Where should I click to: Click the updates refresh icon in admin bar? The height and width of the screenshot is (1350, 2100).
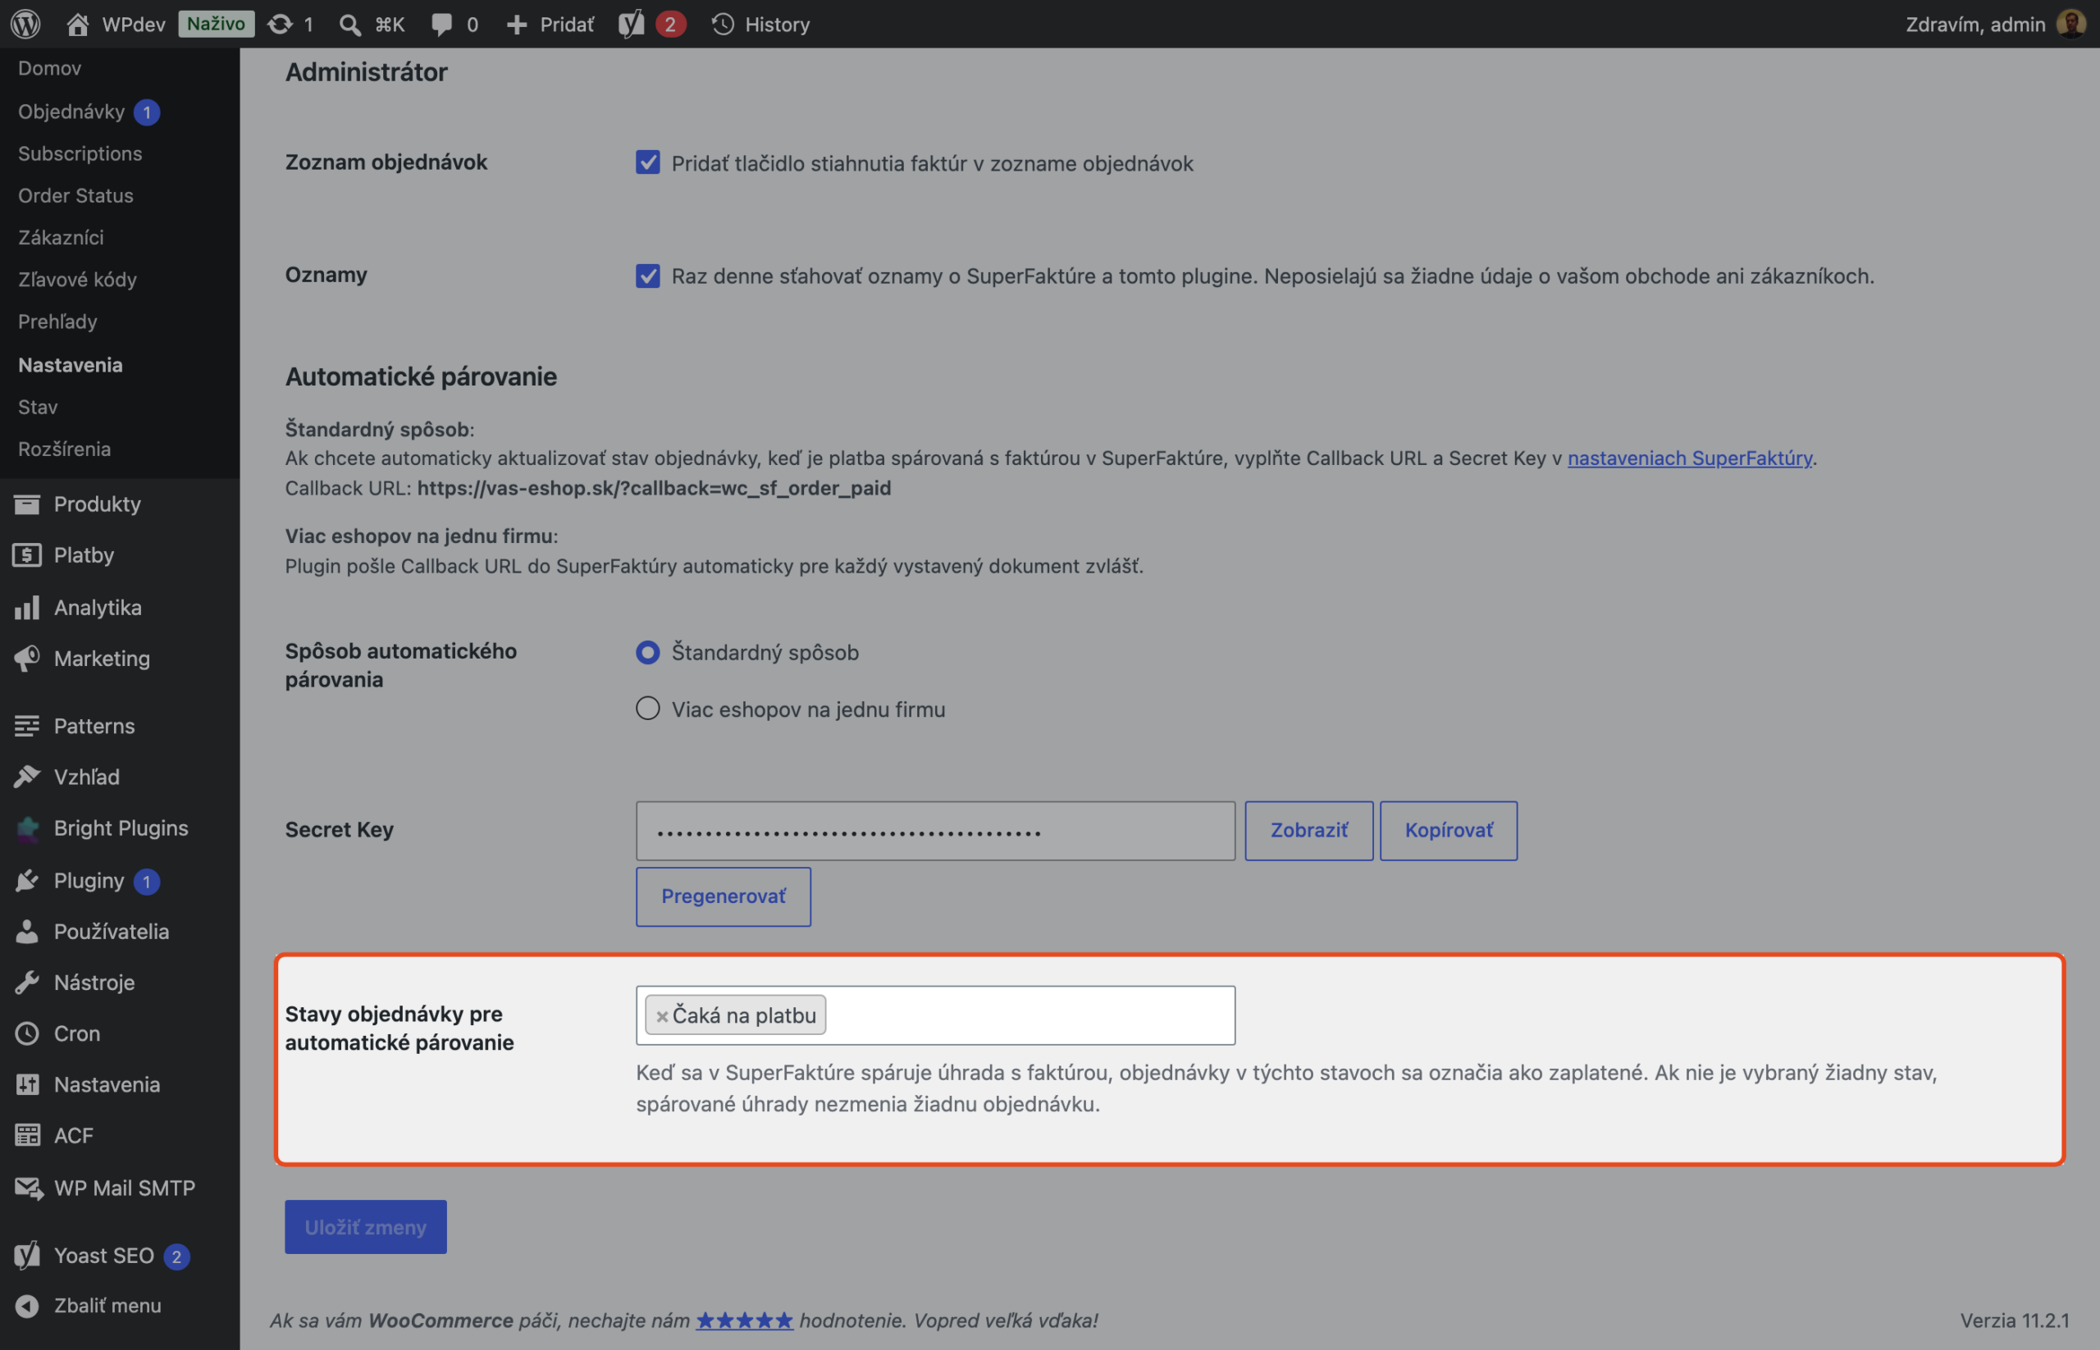[280, 24]
